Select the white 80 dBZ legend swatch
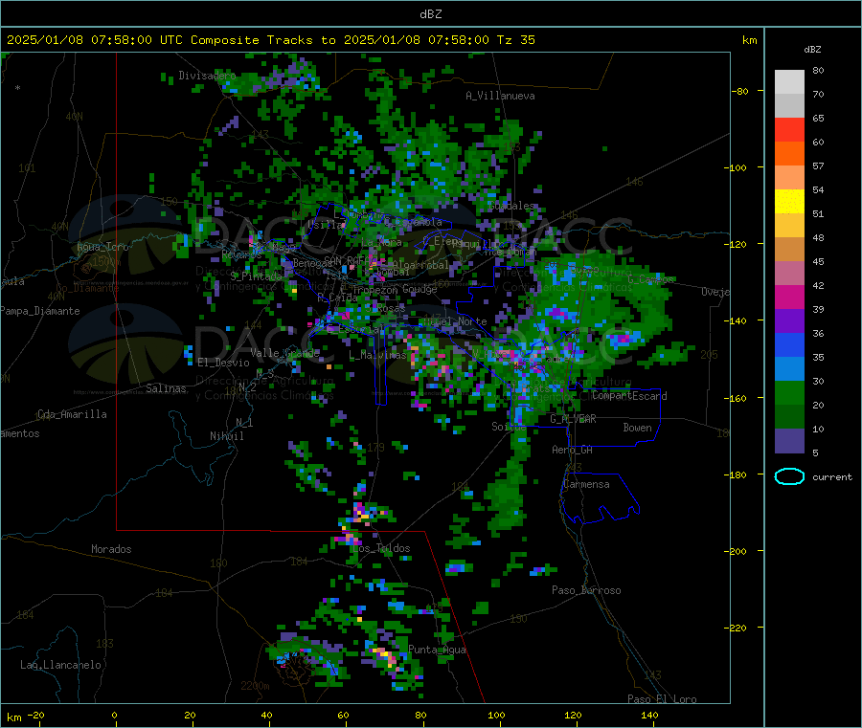Screen dimensions: 862x728 [789, 82]
